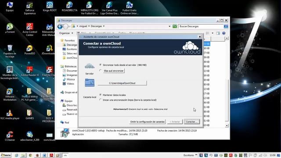Click the 'Elija qué sincronizar' button
Screen dimensions: 281x158
click(x=114, y=71)
